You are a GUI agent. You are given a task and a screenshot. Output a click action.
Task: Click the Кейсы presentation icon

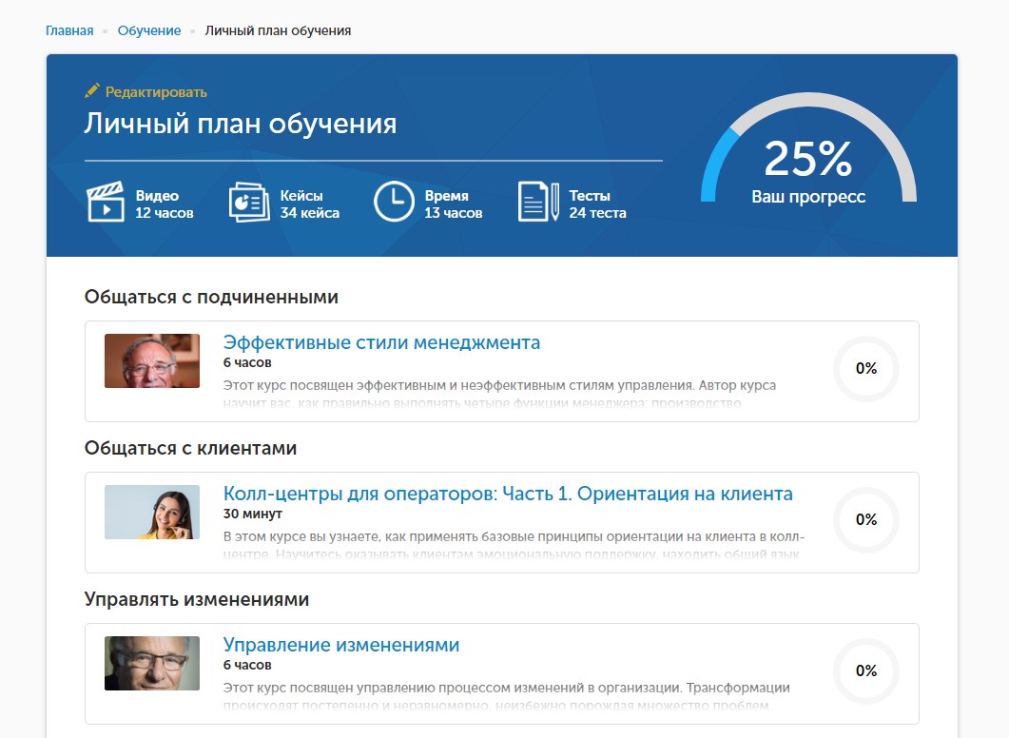pyautogui.click(x=249, y=202)
